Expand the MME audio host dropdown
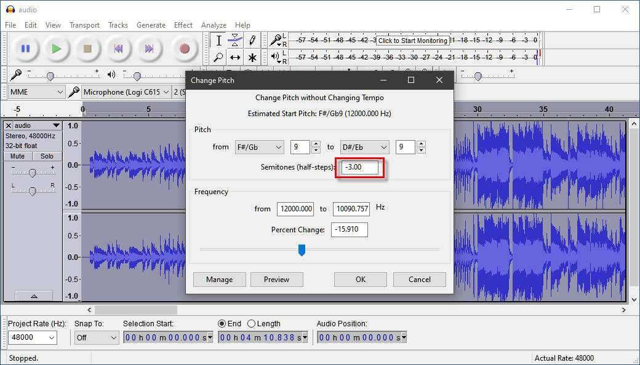640x365 pixels. point(36,92)
